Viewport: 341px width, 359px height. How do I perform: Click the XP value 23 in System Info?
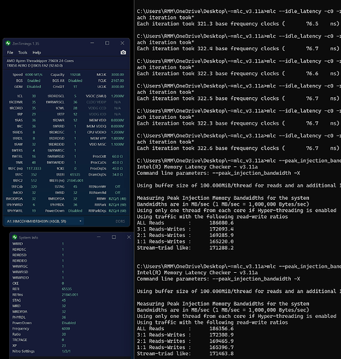tap(64, 345)
